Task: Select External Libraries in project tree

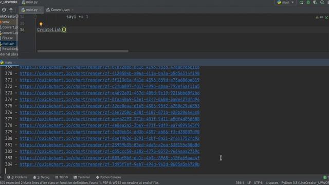Action: pyautogui.click(x=9, y=54)
